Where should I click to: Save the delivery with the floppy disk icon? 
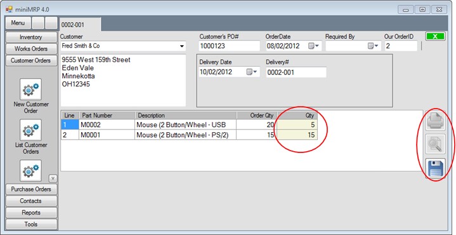pos(435,168)
